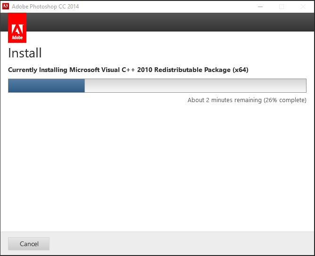Minimize the installer window
This screenshot has height=256, width=315.
tap(260, 6)
